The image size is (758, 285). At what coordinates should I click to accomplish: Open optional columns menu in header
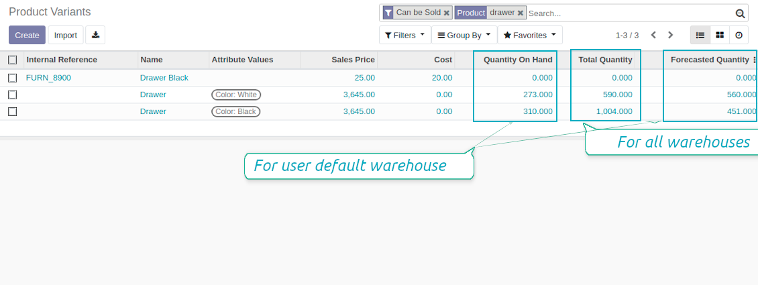(x=754, y=60)
